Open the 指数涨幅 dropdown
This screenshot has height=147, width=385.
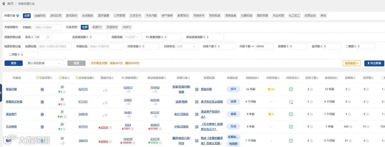pos(133,37)
